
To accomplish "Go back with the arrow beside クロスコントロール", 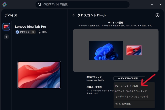I will [x=74, y=15].
